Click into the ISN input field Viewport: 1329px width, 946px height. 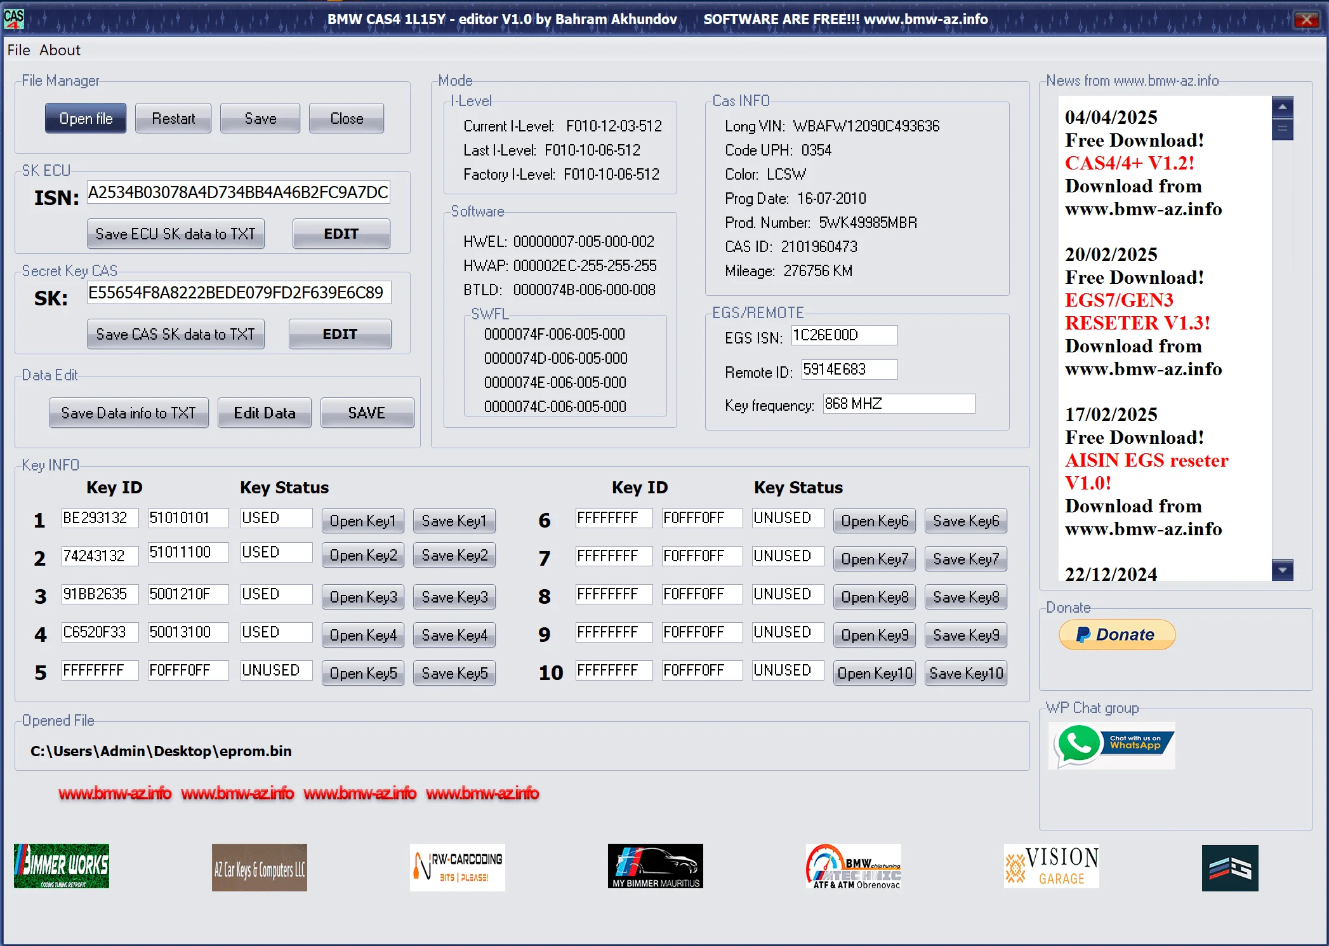click(238, 192)
